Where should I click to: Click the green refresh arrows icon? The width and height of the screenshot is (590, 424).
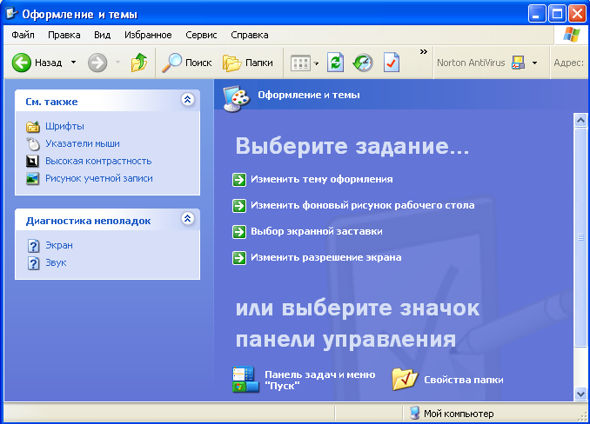tap(335, 63)
